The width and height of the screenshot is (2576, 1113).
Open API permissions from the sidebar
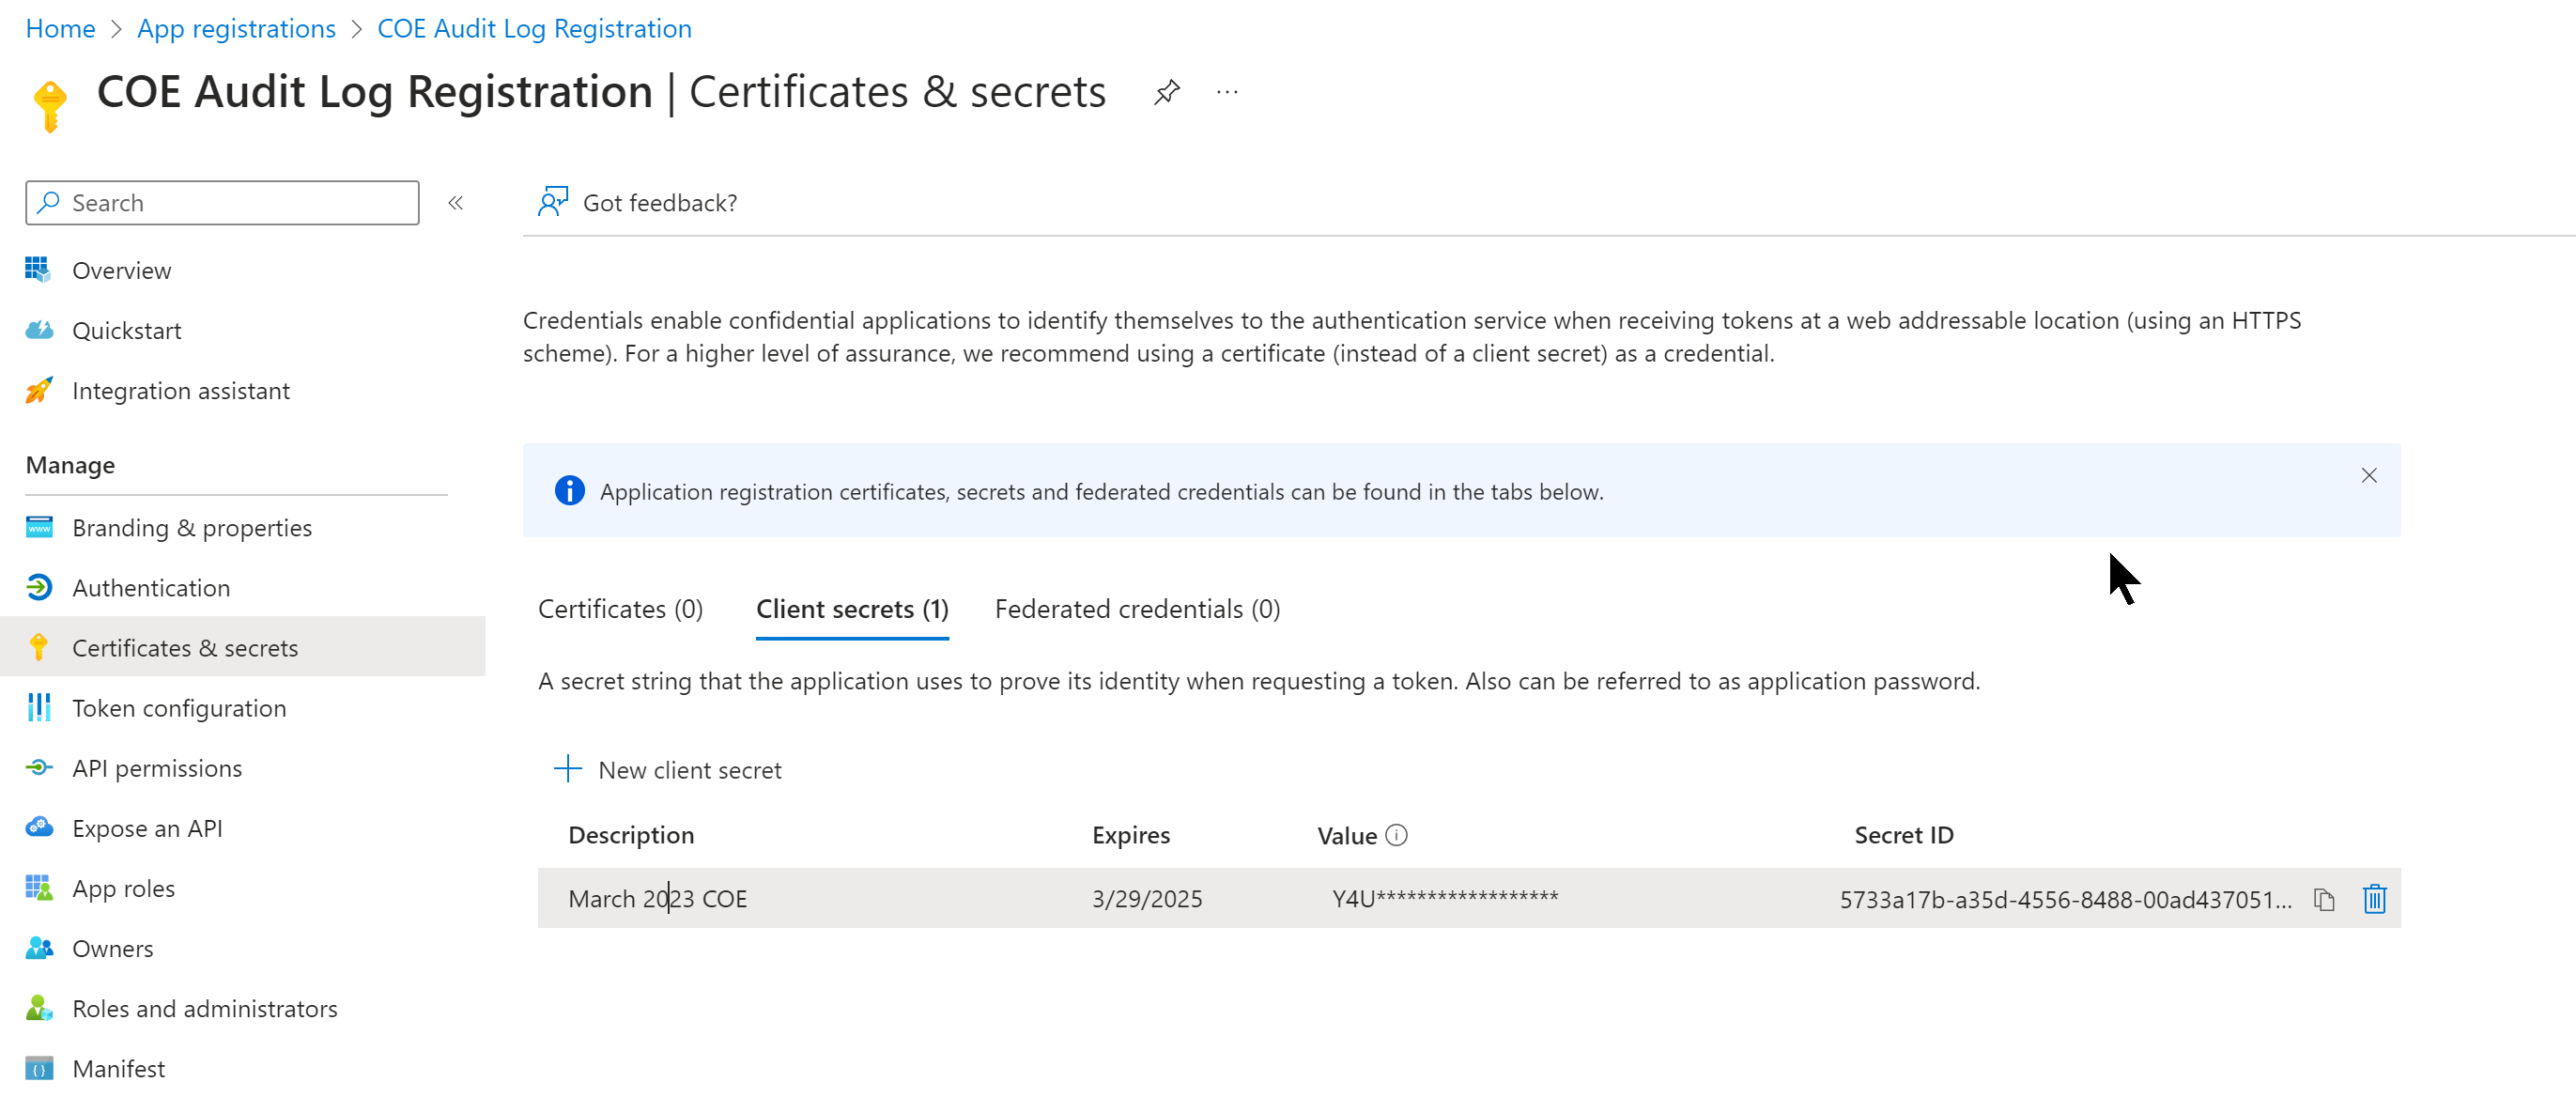(156, 767)
